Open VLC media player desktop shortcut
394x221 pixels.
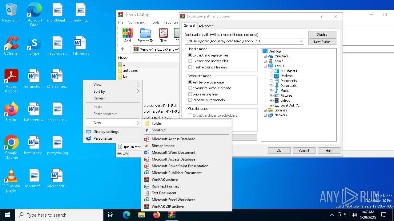pyautogui.click(x=11, y=180)
